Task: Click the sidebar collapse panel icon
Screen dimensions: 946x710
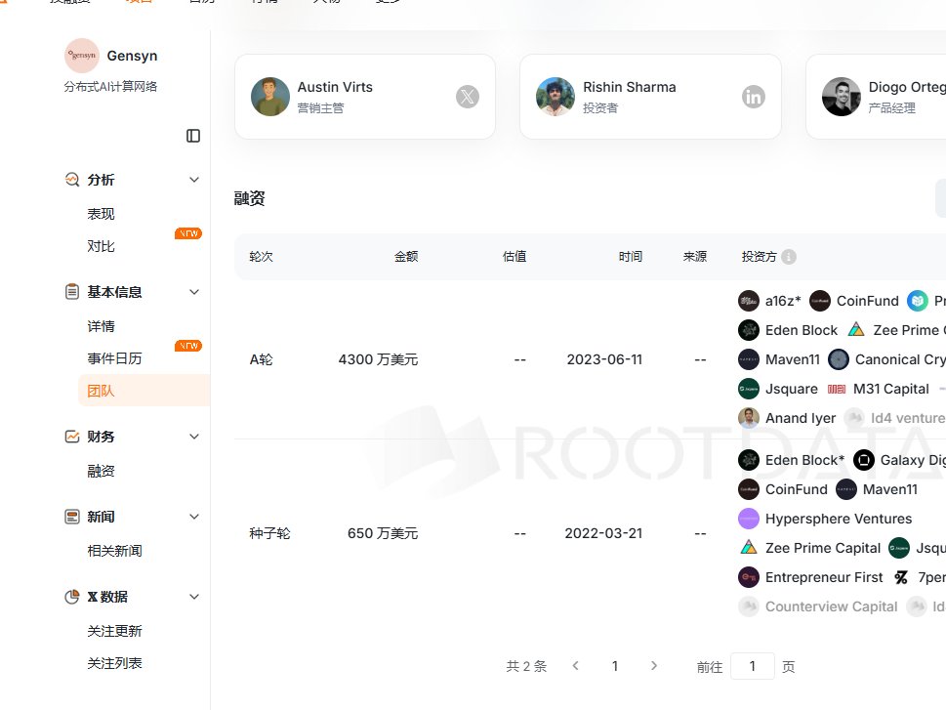Action: (193, 135)
